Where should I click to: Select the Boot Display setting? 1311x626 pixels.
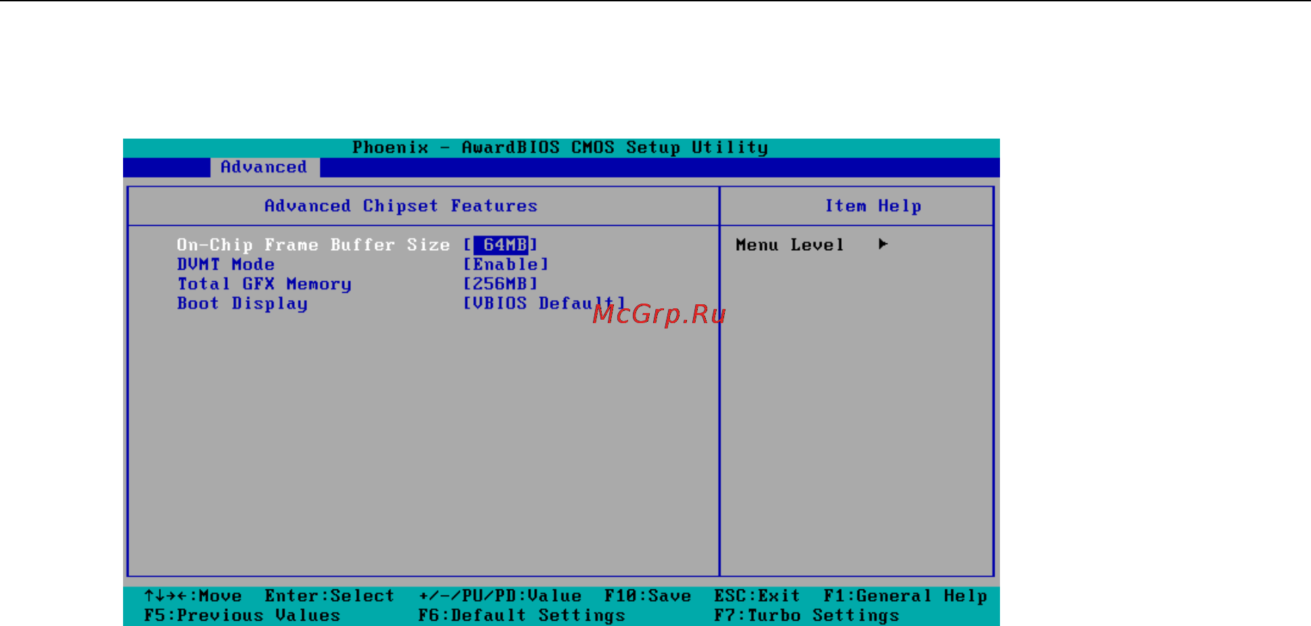tap(242, 304)
